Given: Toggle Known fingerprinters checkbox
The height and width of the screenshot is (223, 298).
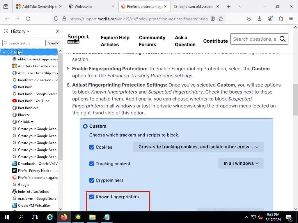Looking at the screenshot, I should click(92, 197).
